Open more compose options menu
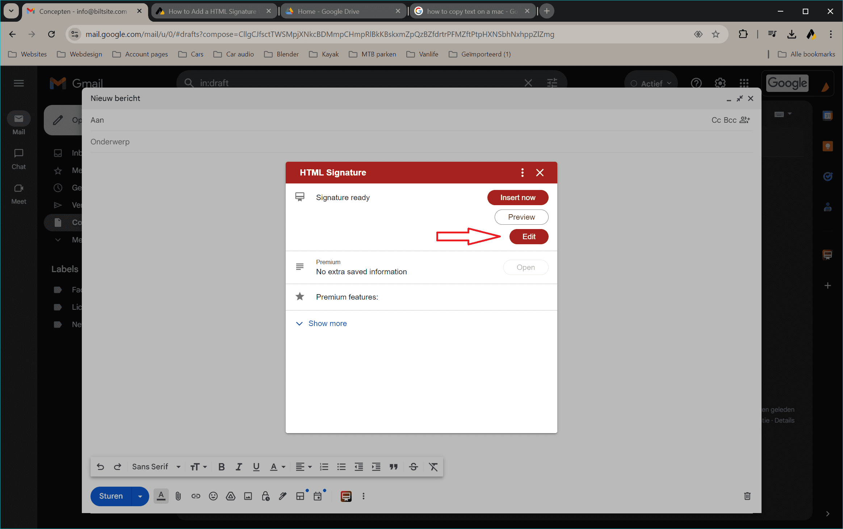Screen dimensions: 843x529 coord(364,496)
